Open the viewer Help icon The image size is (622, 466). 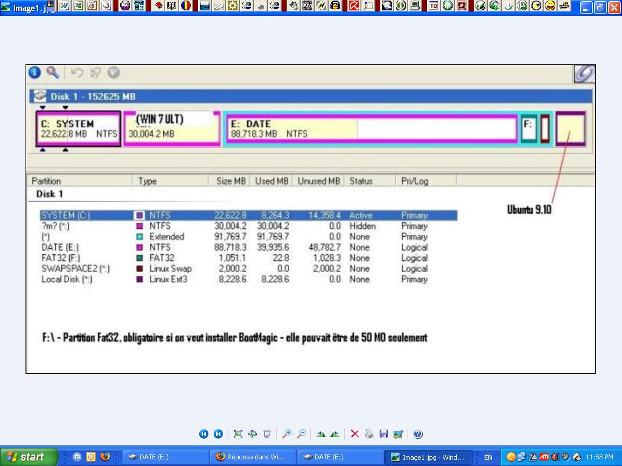(418, 434)
